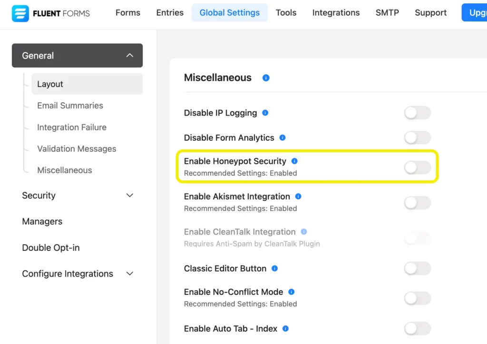
Task: Show info for Disable Form Analytics
Action: [282, 138]
